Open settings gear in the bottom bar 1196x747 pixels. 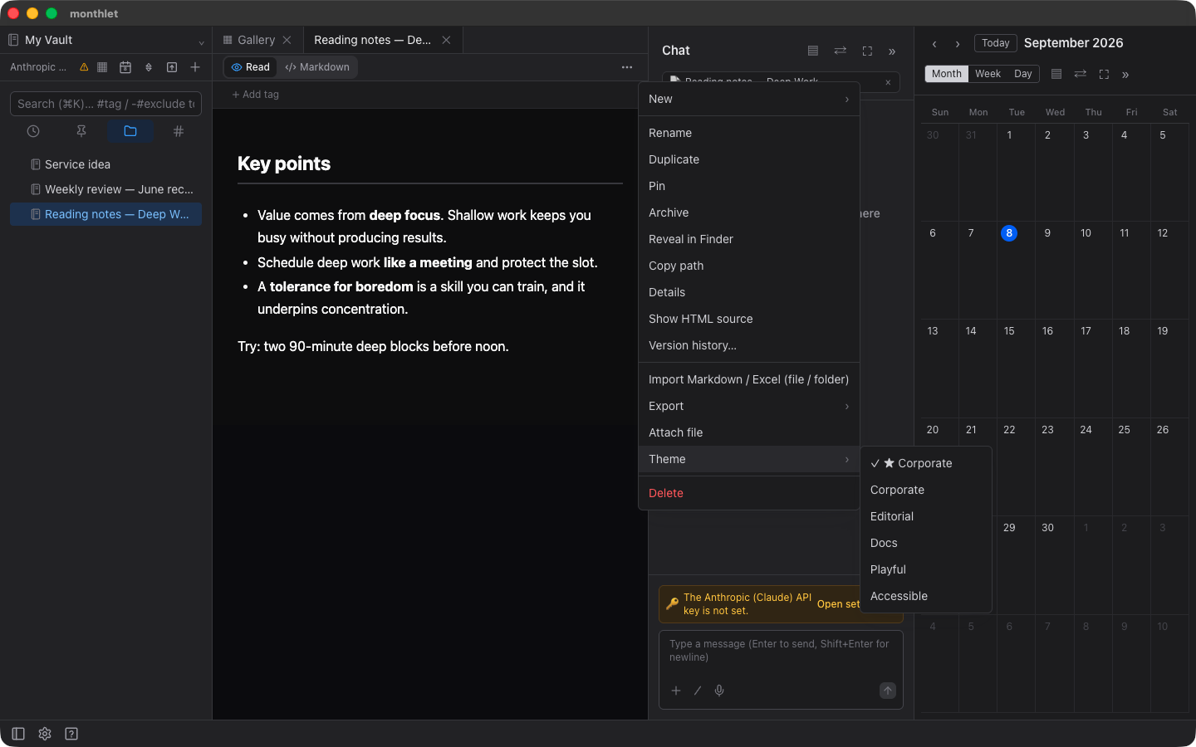click(x=45, y=734)
